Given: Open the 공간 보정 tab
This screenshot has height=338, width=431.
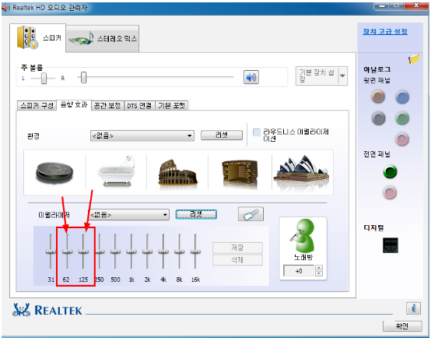Looking at the screenshot, I should [107, 105].
